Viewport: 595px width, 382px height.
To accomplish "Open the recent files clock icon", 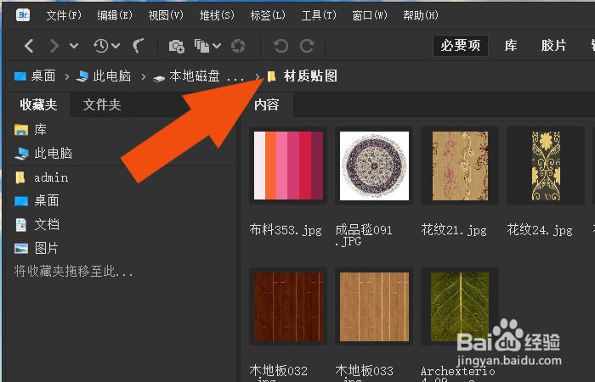I will pyautogui.click(x=100, y=46).
